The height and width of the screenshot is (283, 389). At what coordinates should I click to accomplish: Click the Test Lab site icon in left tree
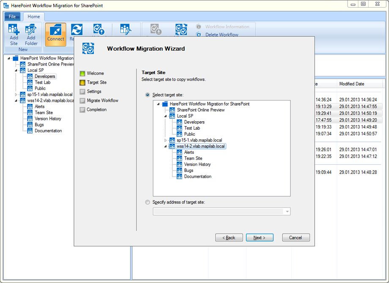[30, 82]
